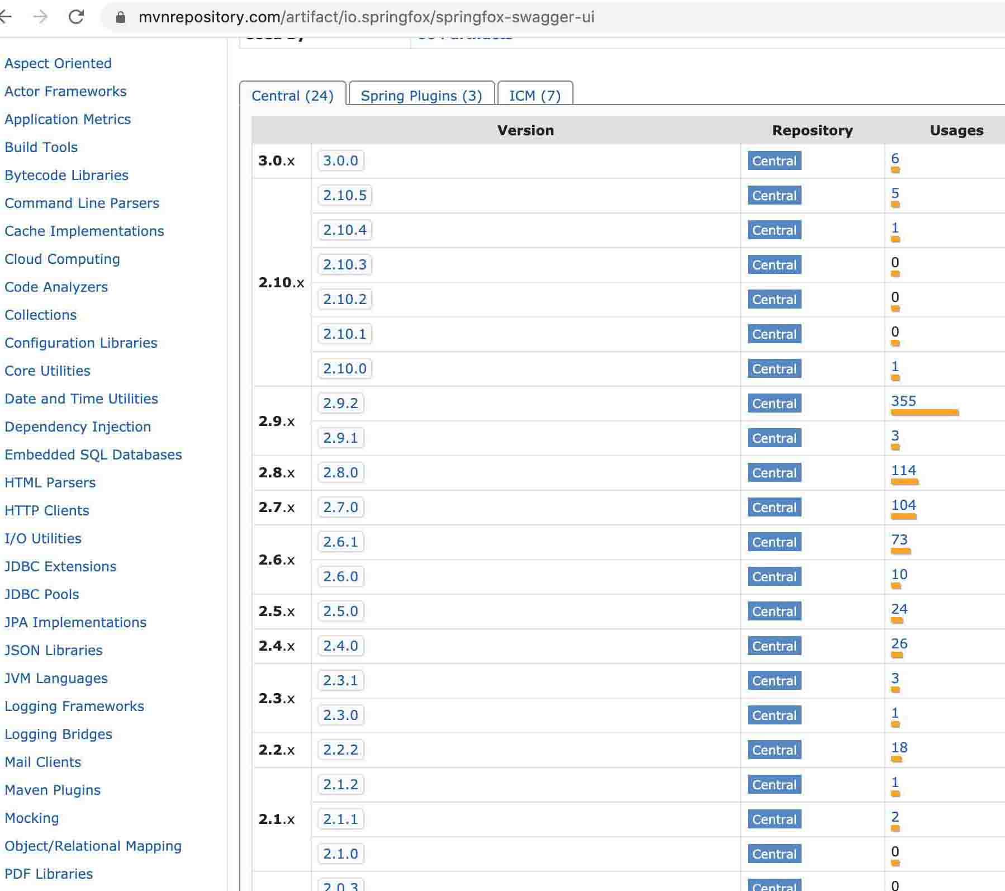
Task: Select version 2.10.2
Action: 345,299
